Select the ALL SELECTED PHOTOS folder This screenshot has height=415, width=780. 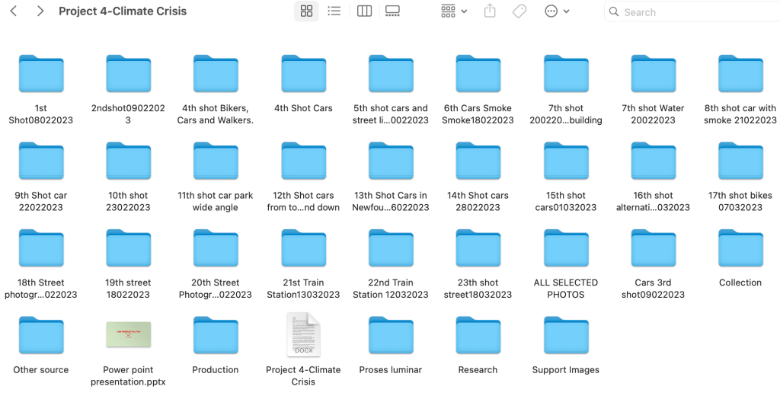[x=565, y=249]
